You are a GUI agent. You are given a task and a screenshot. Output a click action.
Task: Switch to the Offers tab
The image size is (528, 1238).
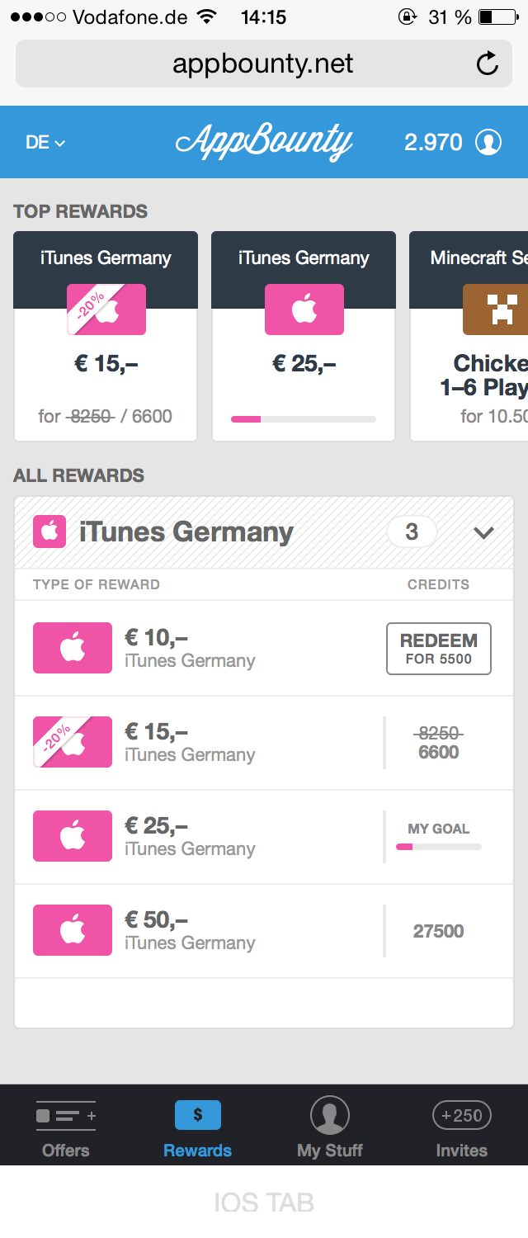(66, 1128)
